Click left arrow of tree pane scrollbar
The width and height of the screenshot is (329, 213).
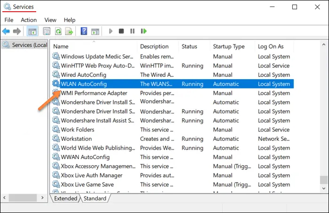[4, 198]
